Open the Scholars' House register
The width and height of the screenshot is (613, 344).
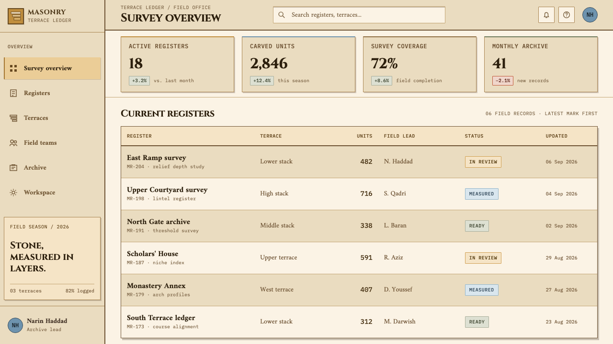359,258
